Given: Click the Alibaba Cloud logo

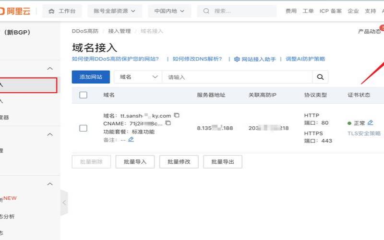Looking at the screenshot, I should (x=15, y=11).
